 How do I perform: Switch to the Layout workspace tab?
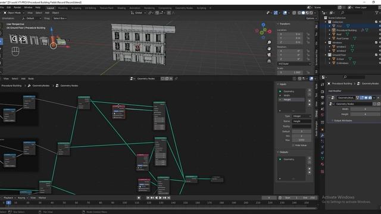[x=50, y=8]
